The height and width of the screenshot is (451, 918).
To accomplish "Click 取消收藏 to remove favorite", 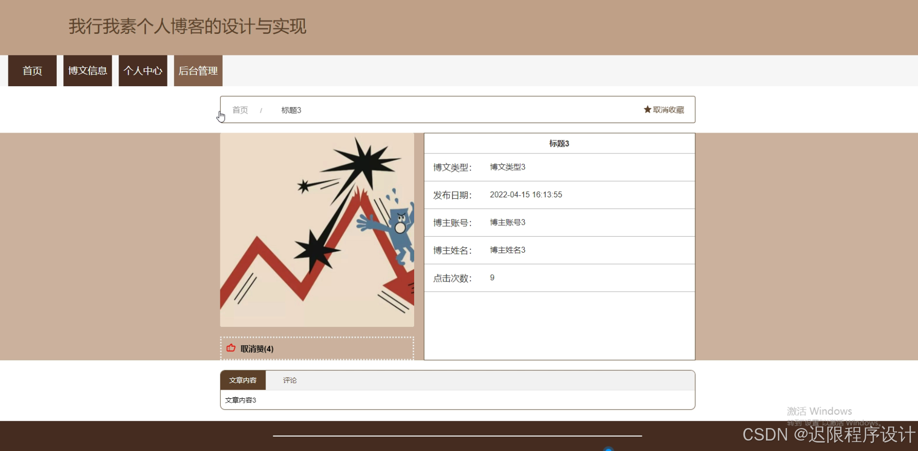I will point(664,110).
